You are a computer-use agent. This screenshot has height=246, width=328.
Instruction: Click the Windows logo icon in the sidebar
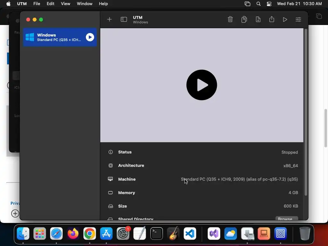30,37
